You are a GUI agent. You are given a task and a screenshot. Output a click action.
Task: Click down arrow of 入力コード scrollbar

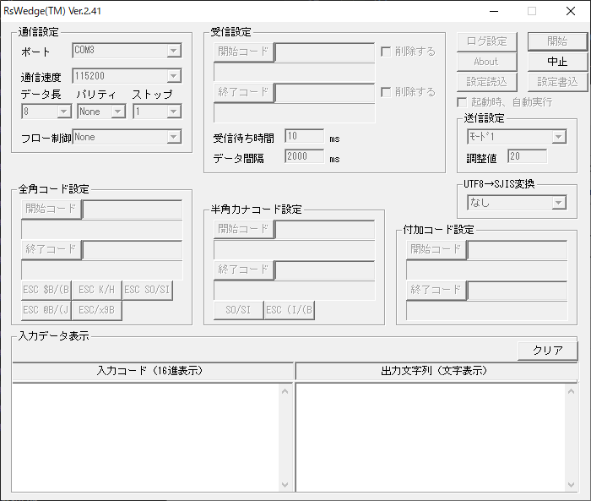(x=285, y=485)
